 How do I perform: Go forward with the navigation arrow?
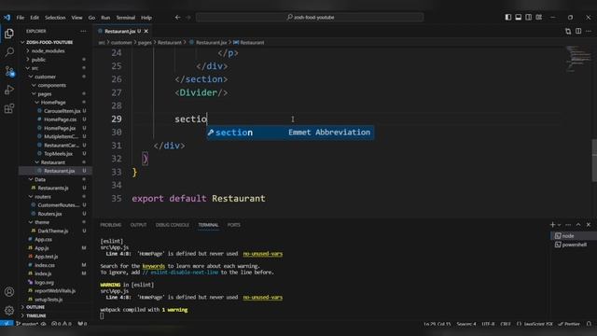(x=188, y=17)
